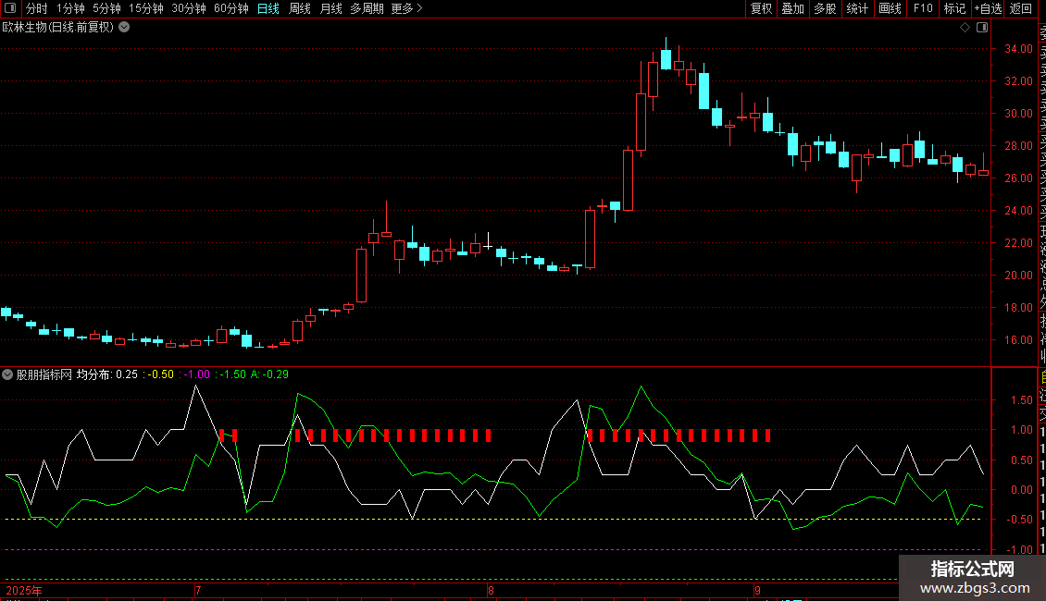Select the 60分钟 period tab

(x=230, y=8)
